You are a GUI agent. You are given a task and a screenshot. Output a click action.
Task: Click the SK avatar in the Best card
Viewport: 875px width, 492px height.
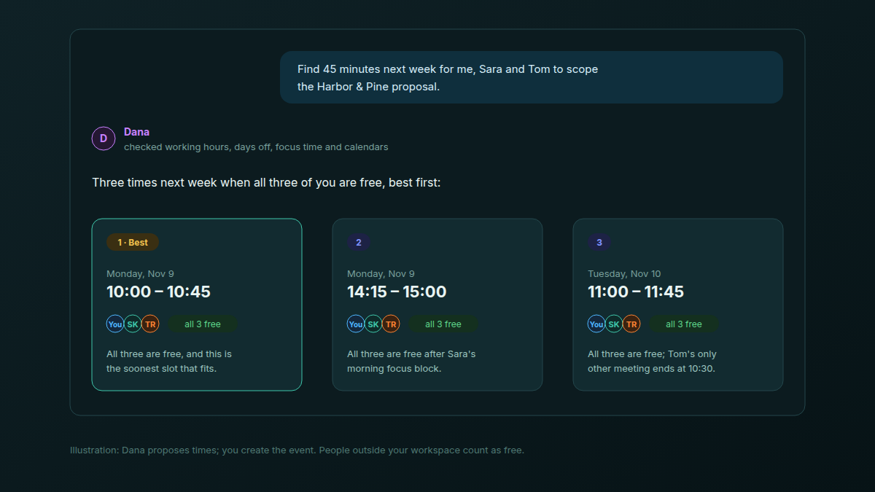point(133,324)
